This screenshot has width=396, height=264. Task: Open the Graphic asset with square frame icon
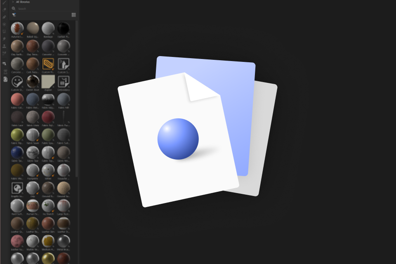17,188
